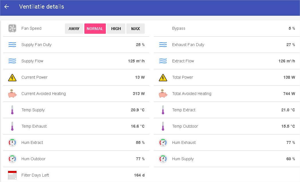Click the warning icon beside Current Power
Image resolution: width=300 pixels, height=182 pixels.
click(x=12, y=78)
